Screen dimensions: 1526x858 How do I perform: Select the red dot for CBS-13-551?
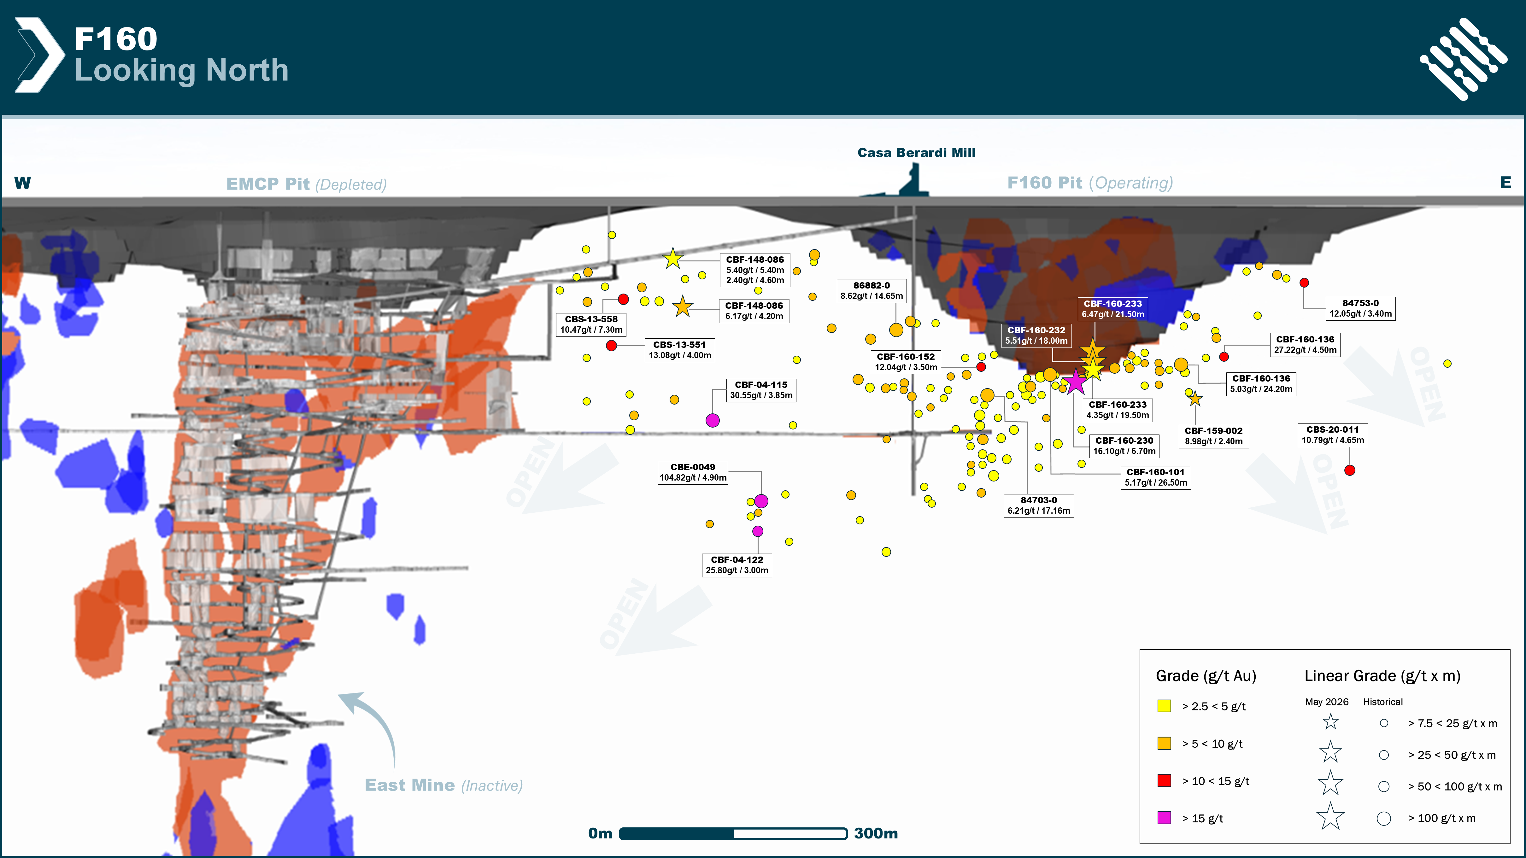(612, 345)
